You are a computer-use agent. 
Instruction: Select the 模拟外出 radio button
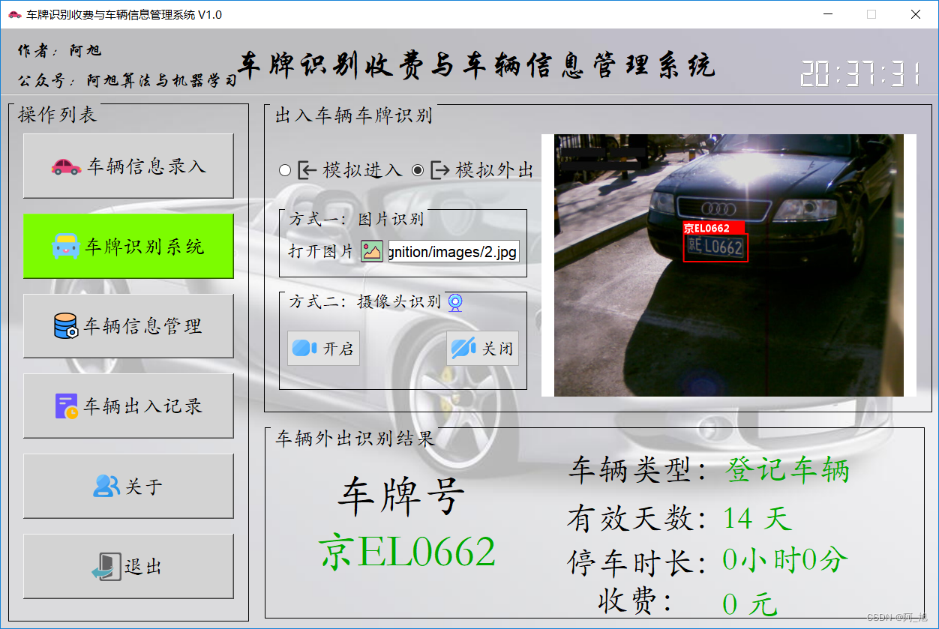418,169
